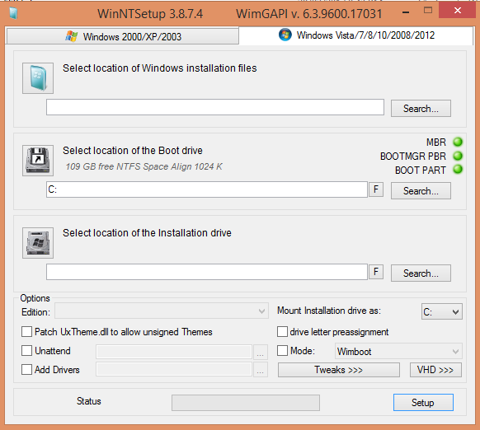Check the Add Drivers option
This screenshot has height=430, width=480.
26,369
